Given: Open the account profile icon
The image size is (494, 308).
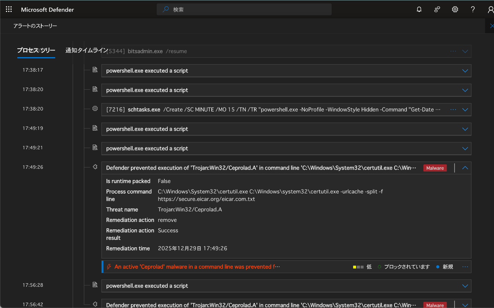Looking at the screenshot, I should 491,9.
